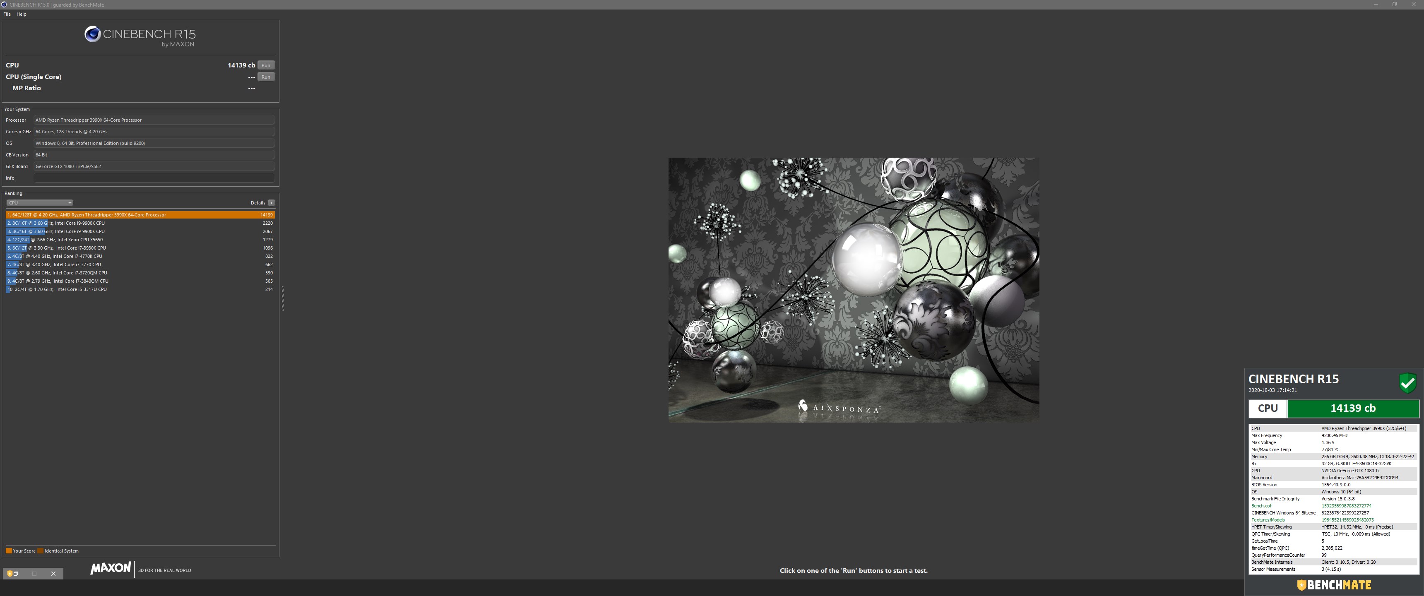Click the rendered spheres scene image
Screen dimensions: 1424x596
tap(854, 290)
